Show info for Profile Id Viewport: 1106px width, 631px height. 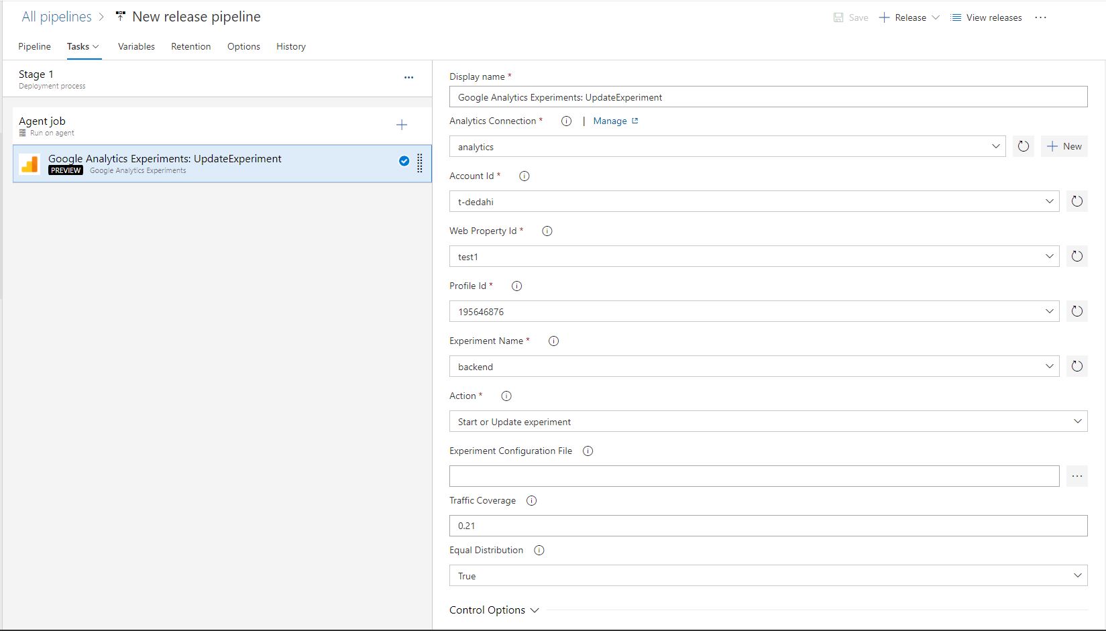coord(516,286)
